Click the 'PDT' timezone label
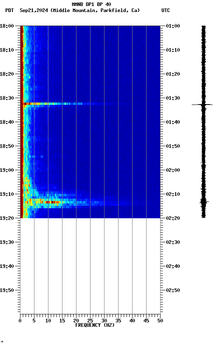The width and height of the screenshot is (221, 346). [x=10, y=10]
